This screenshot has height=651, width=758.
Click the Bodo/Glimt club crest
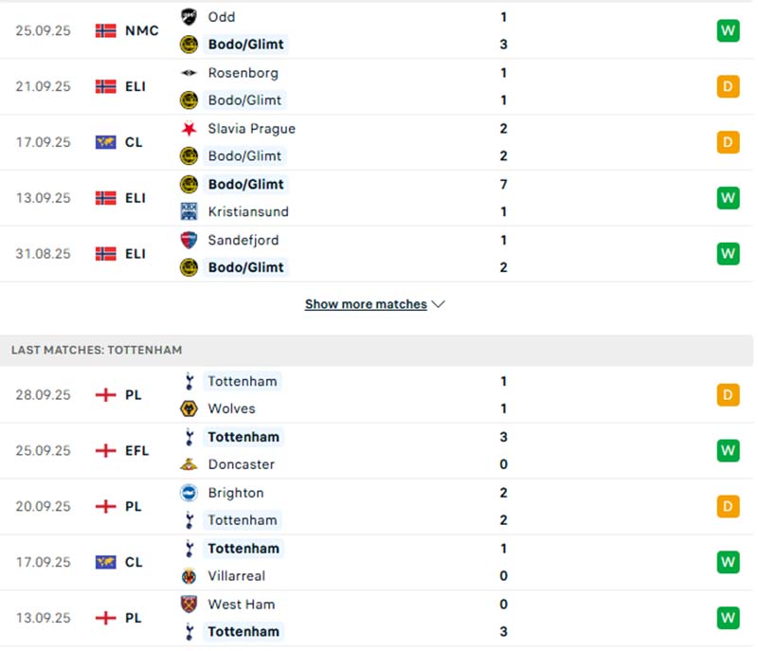point(189,44)
